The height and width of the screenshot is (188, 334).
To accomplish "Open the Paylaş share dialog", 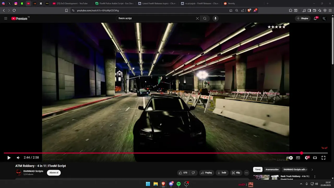I will coord(207,173).
